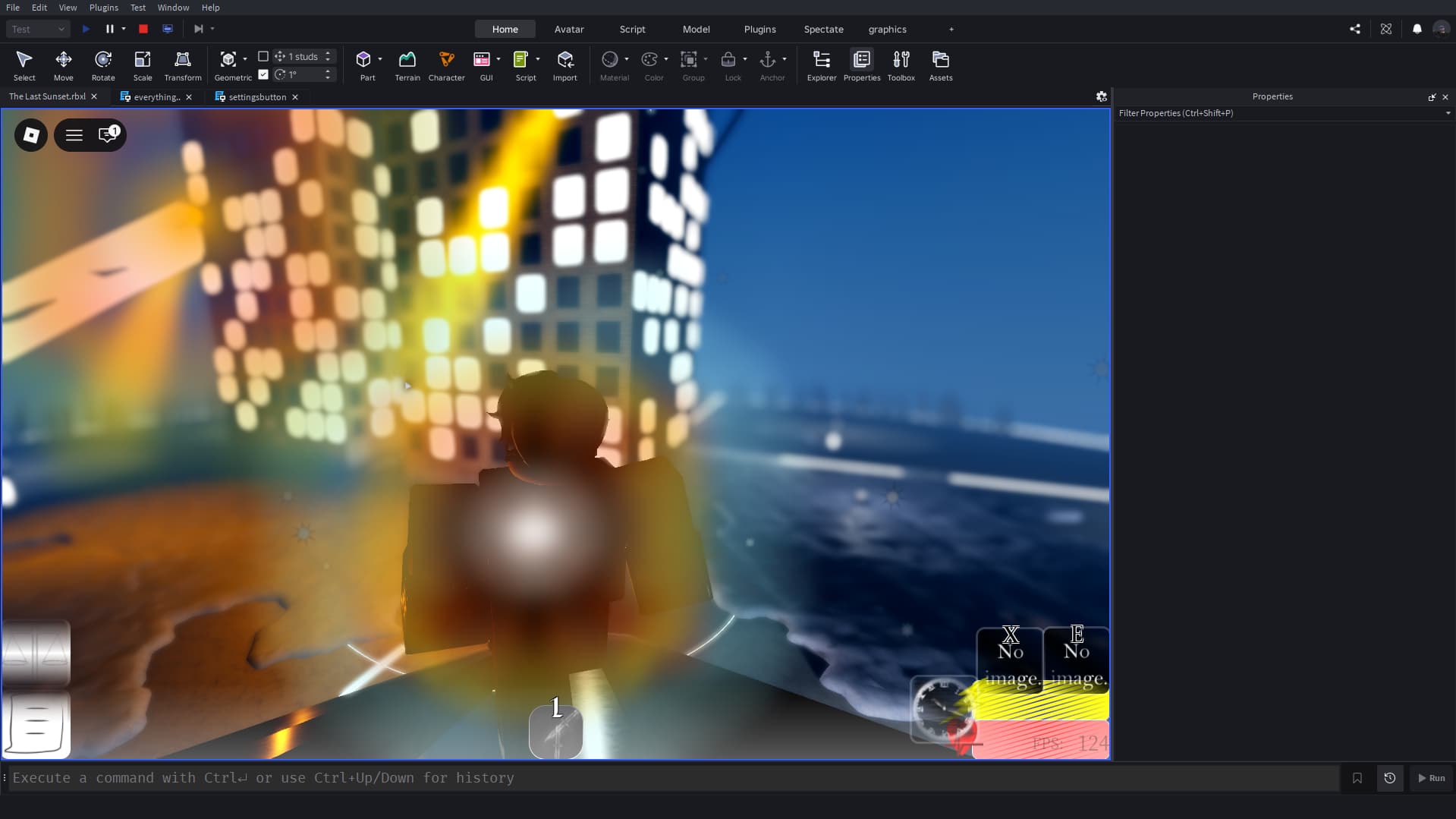Open the Import tool

coord(565,65)
